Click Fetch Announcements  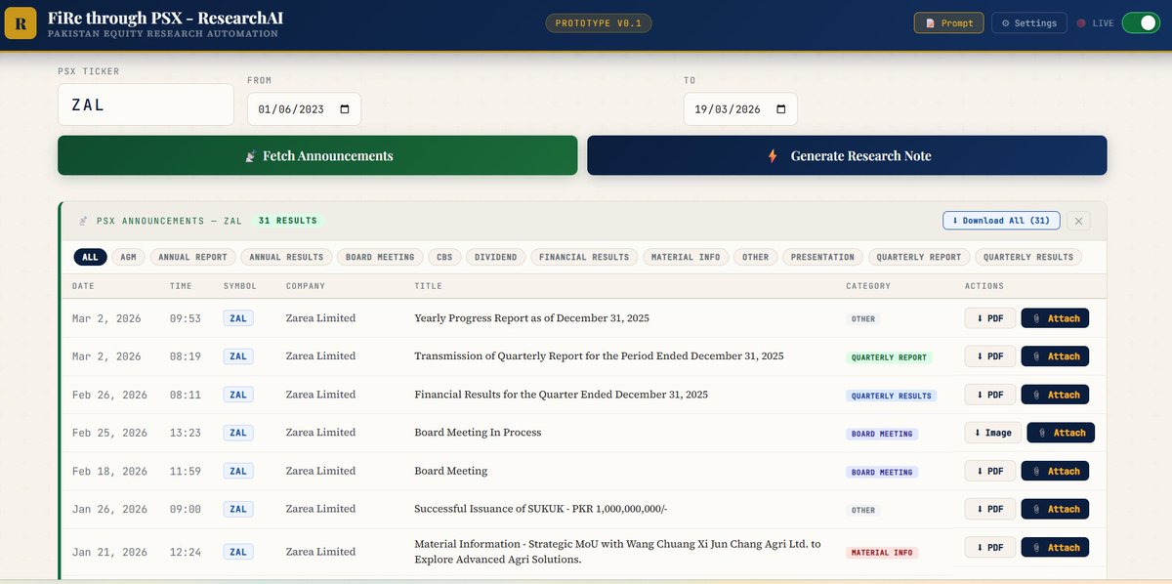317,155
